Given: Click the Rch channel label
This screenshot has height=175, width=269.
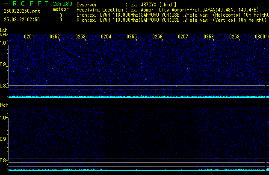Looking at the screenshot, I should coord(4,105).
